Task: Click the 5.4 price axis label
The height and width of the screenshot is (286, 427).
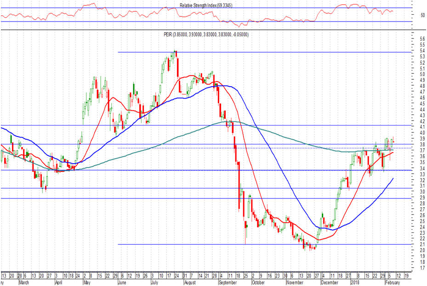Action: [422, 50]
